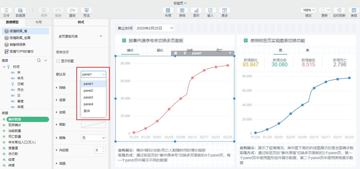Click the 重做 redo icon
The image size is (360, 169).
pos(72,10)
